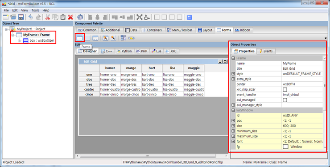Expand the size property
Screen dimensions: 330x167
[x=233, y=126]
